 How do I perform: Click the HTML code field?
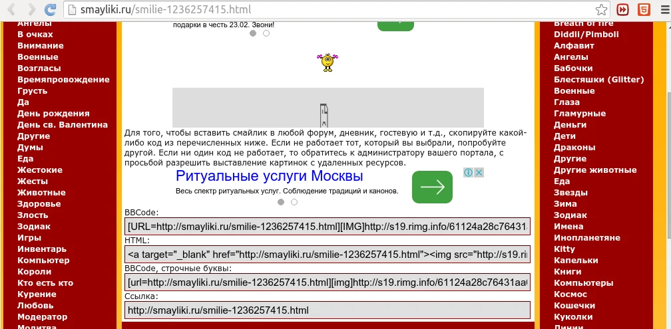coord(328,254)
